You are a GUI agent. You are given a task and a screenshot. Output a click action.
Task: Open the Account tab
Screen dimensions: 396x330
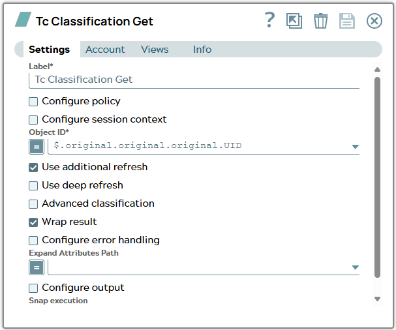point(105,50)
